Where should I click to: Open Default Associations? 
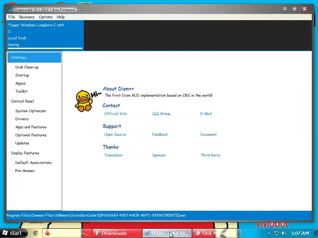[x=33, y=163]
